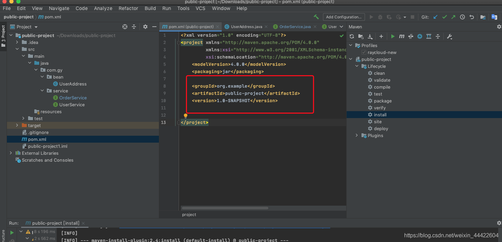Click the Git update project arrow
The width and height of the screenshot is (502, 242).
pos(435,17)
